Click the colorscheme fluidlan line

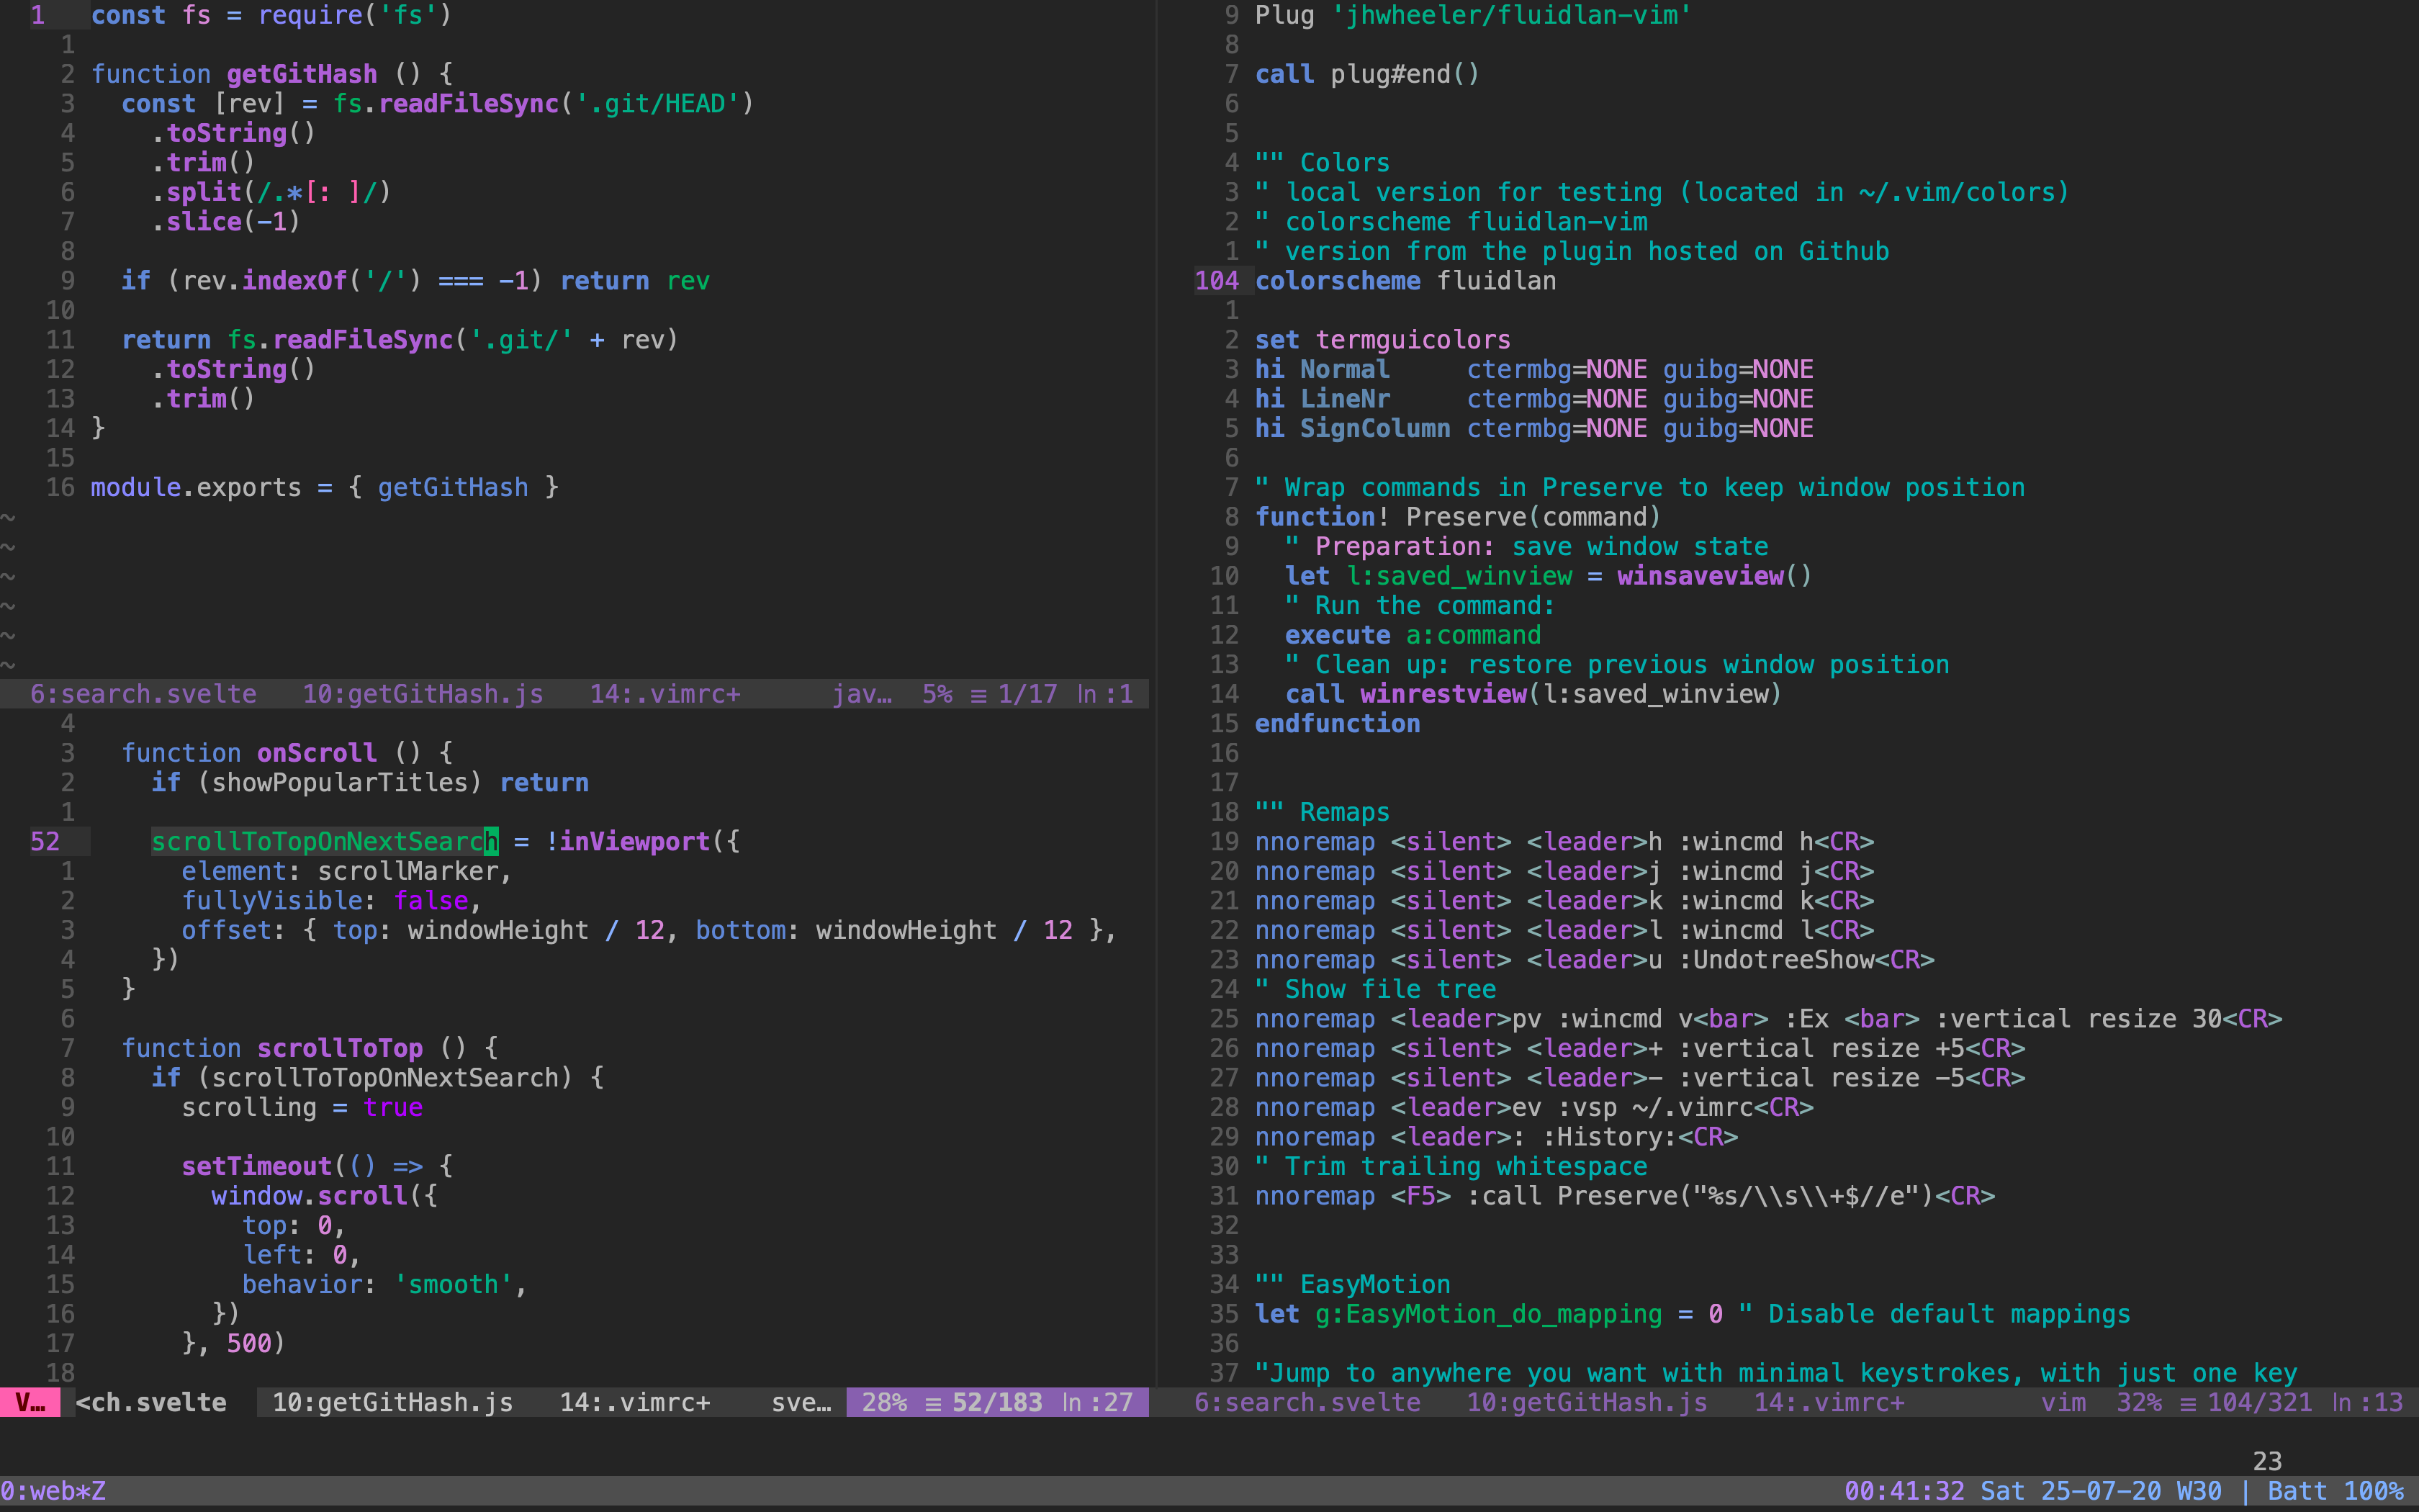click(1405, 280)
